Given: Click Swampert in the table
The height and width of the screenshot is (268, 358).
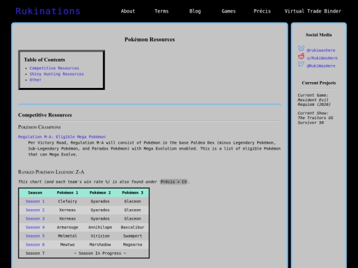Looking at the screenshot, I should click(x=133, y=236).
